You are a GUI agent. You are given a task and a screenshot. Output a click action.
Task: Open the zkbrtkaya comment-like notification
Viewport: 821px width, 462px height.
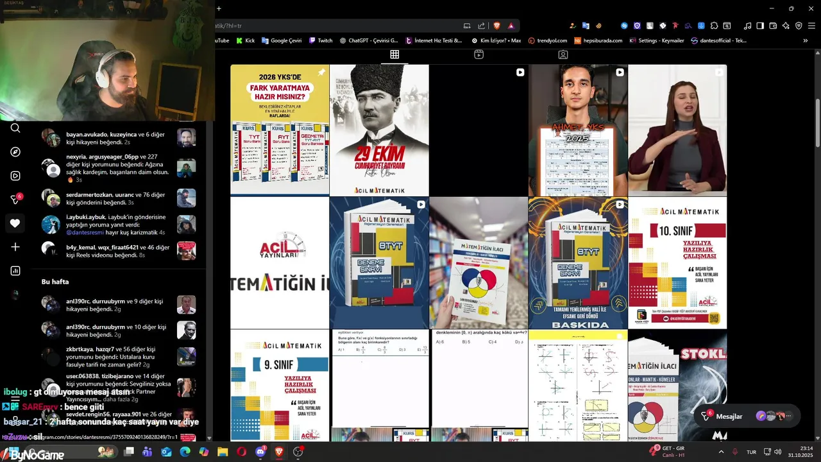pos(119,357)
